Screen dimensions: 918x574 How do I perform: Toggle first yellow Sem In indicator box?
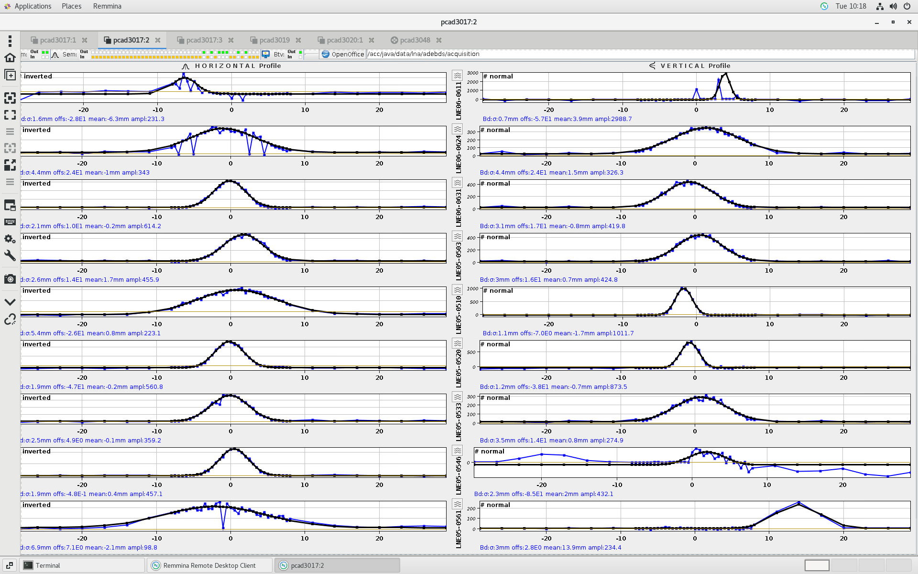tap(93, 57)
